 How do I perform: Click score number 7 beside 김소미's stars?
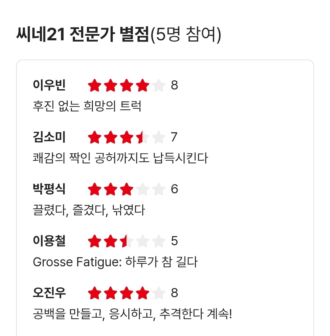(x=174, y=137)
